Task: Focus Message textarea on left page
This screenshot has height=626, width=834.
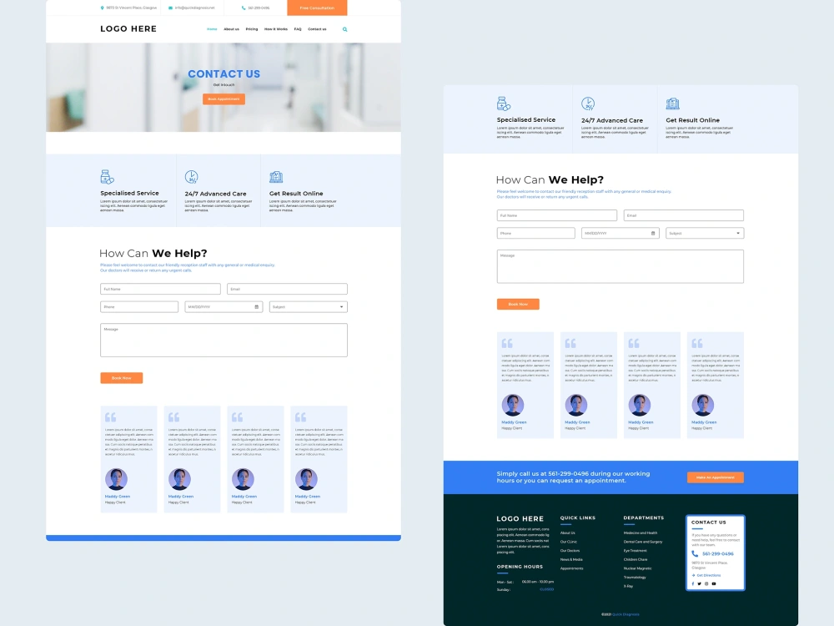Action: click(224, 341)
